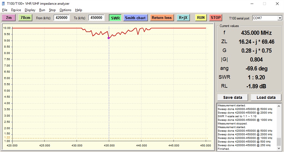The width and height of the screenshot is (284, 152).
Task: Open the Options menu
Action: [65, 10]
